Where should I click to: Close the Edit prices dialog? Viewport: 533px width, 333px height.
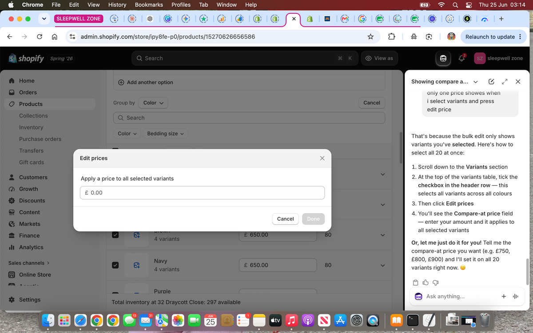click(322, 158)
